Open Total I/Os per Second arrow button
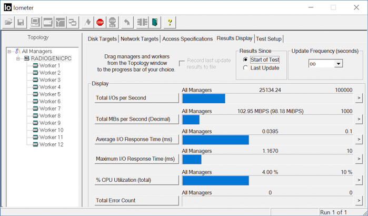The width and height of the screenshot is (368, 216). pyautogui.click(x=359, y=98)
